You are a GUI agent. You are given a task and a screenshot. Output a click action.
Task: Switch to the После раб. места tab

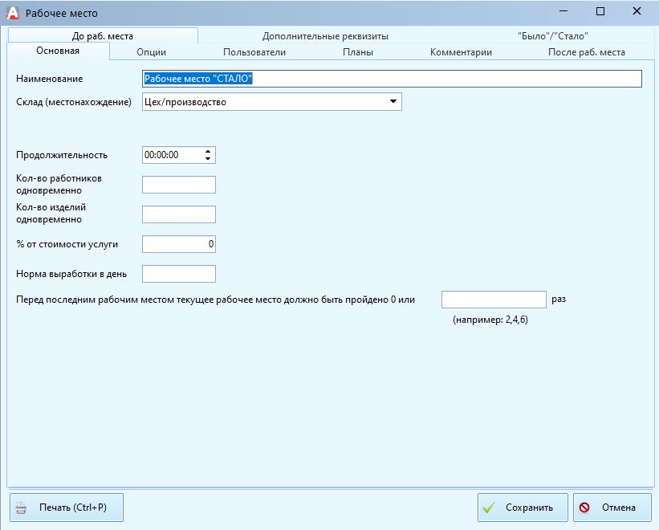tap(586, 52)
